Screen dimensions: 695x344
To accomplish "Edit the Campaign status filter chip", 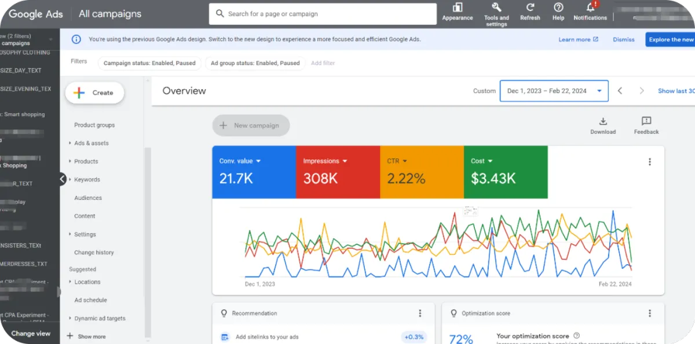I will (x=149, y=63).
